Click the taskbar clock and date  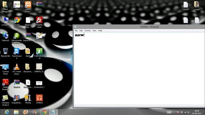point(197,112)
